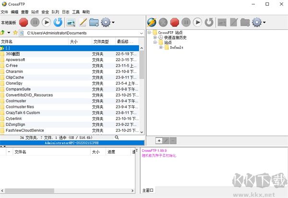This screenshot has width=288, height=198.
Task: Expand the Default folder node
Action: tap(161, 47)
